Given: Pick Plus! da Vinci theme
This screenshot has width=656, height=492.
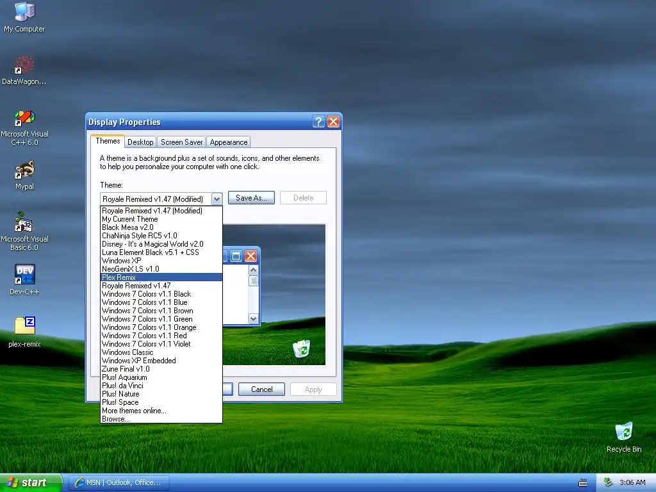Looking at the screenshot, I should point(161,386).
